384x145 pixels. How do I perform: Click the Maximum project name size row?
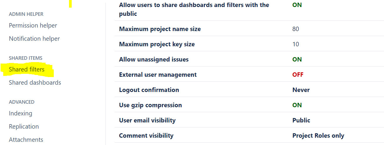(x=249, y=29)
